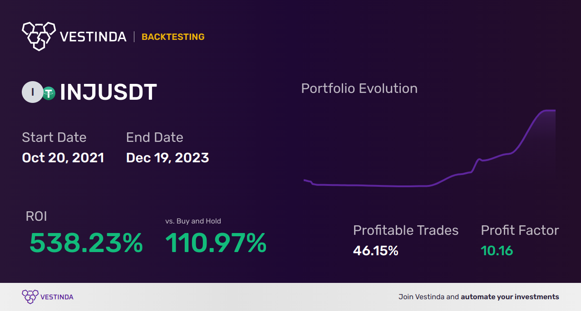Select the Dec 19, 2023 end date

click(x=167, y=158)
